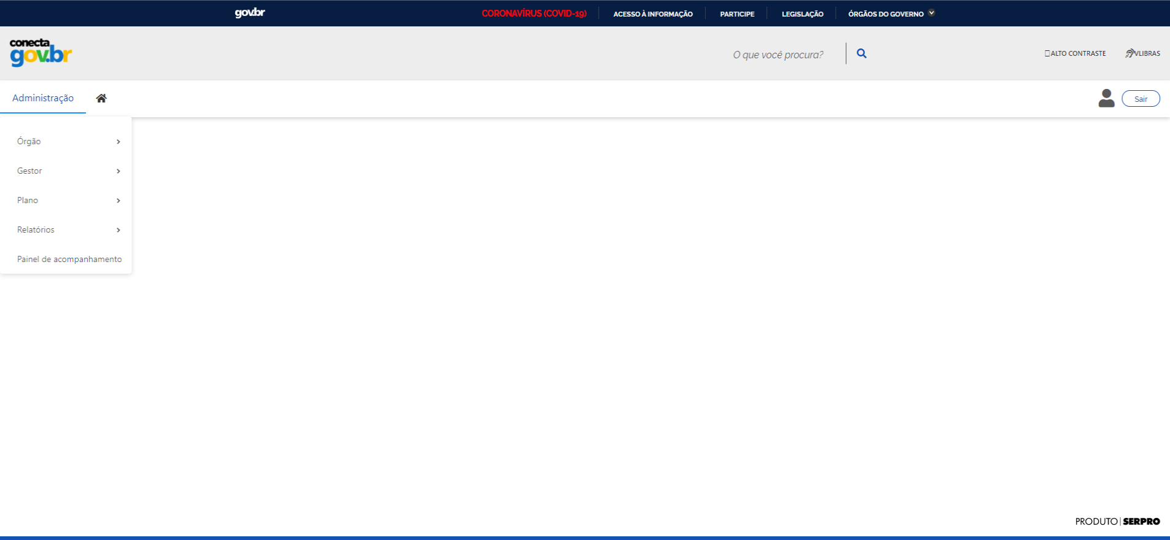The width and height of the screenshot is (1170, 540).
Task: Go to Acesso à Informação link
Action: (x=653, y=13)
